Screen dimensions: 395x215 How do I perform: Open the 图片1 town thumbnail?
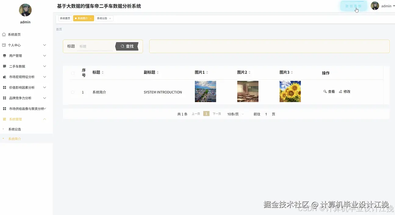click(205, 91)
